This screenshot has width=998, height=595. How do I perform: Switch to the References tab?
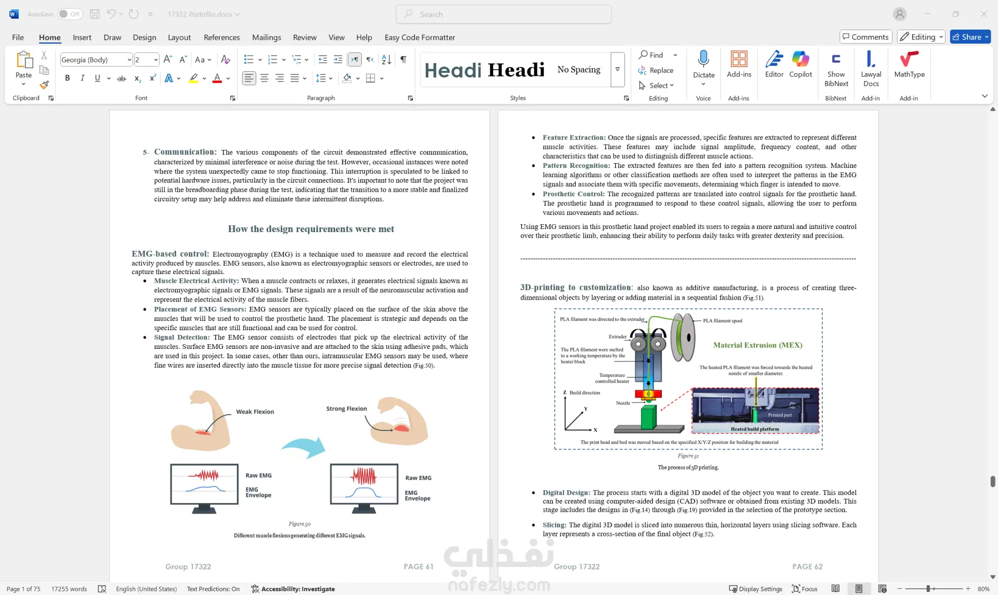point(221,37)
